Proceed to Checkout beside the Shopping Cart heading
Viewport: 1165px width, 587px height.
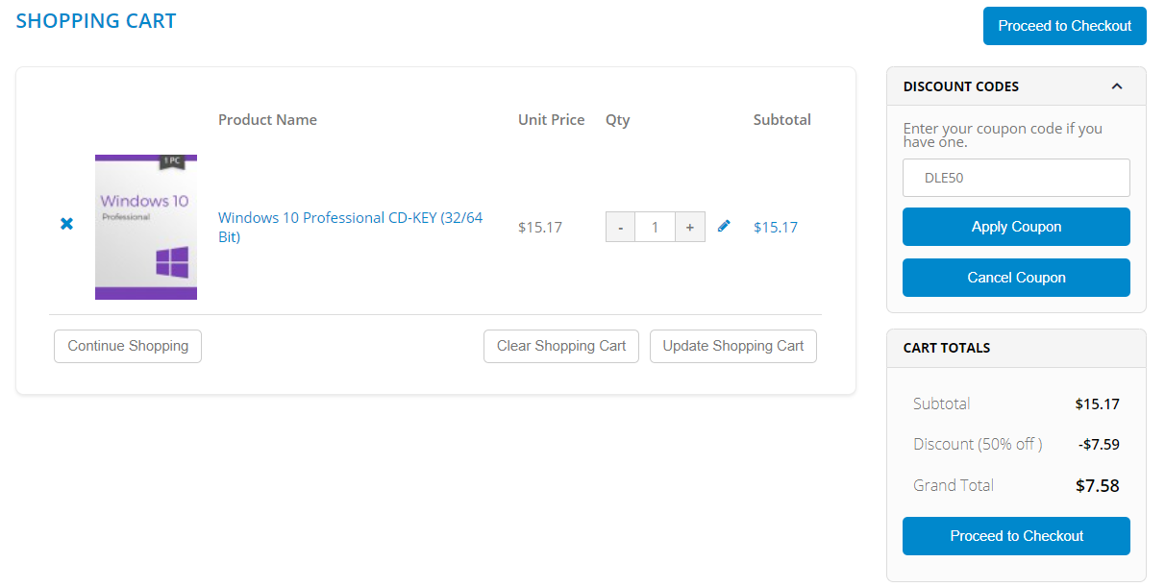pos(1064,26)
